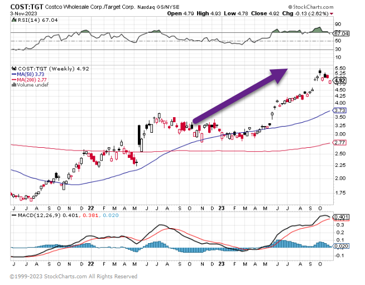Click the 4.00 price axis label

[x=340, y=103]
